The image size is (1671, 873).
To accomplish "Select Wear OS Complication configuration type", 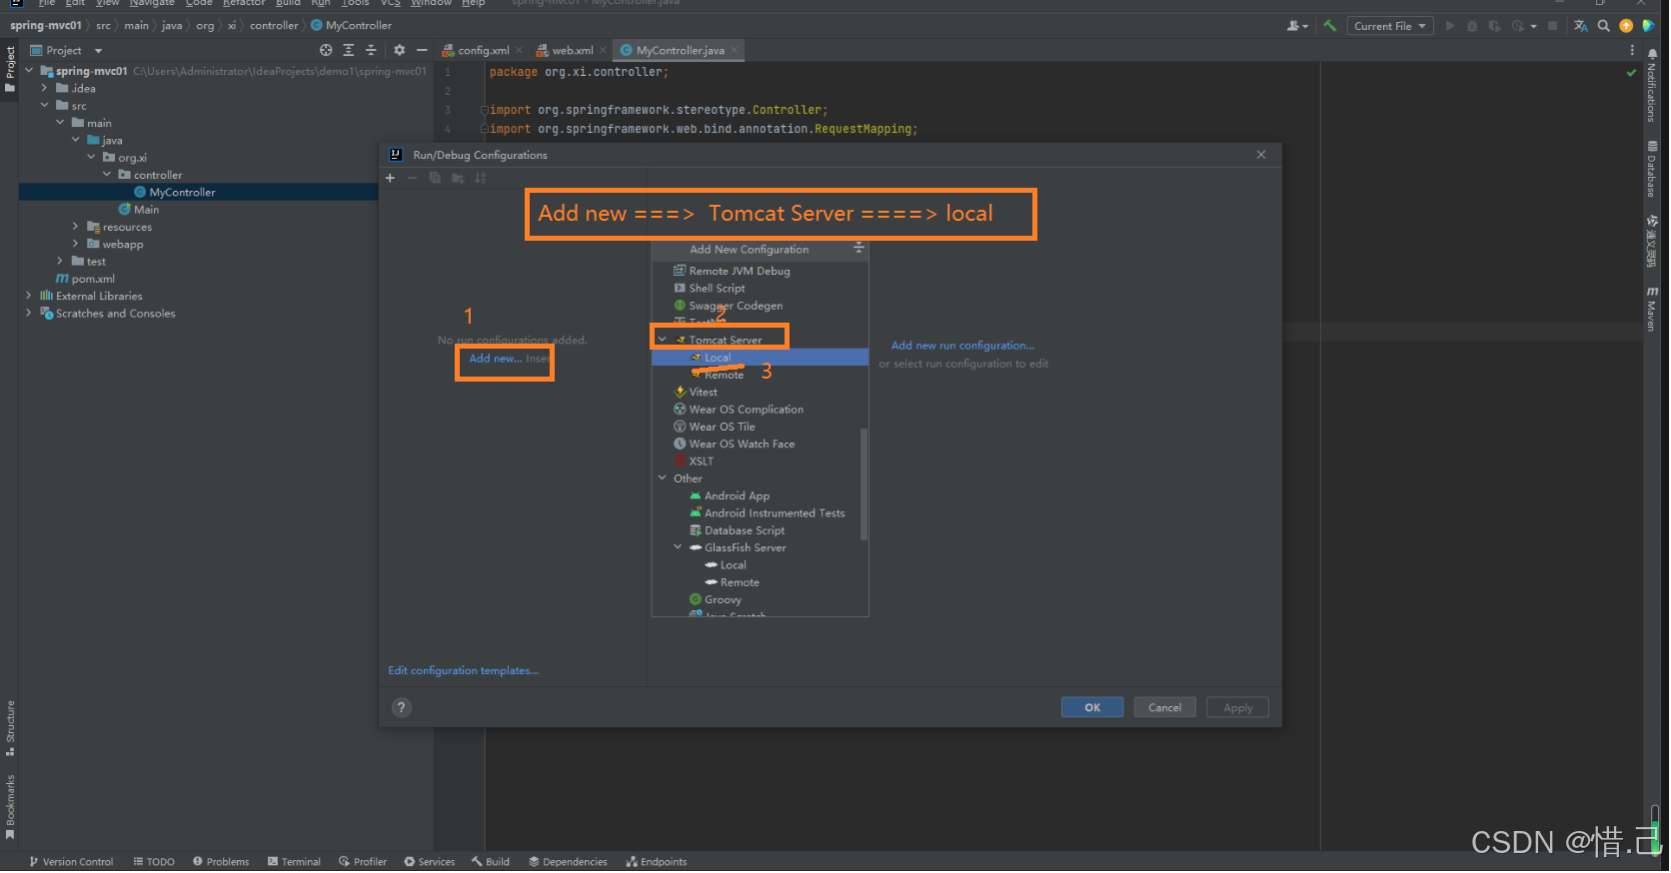I will (746, 410).
